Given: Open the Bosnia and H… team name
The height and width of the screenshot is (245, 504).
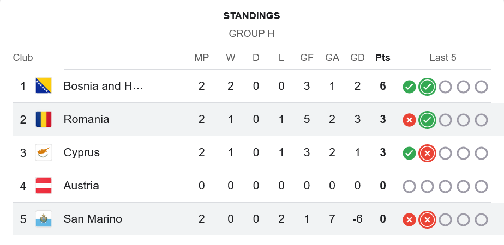Looking at the screenshot, I should click(x=103, y=86).
